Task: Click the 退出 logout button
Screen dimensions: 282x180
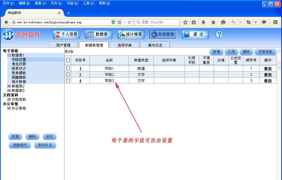Action: [195, 34]
